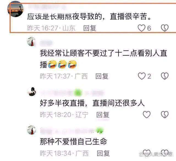The width and height of the screenshot is (176, 161).
Task: Reply to the 17:37 Guangxi comment
Action: [x=102, y=76]
